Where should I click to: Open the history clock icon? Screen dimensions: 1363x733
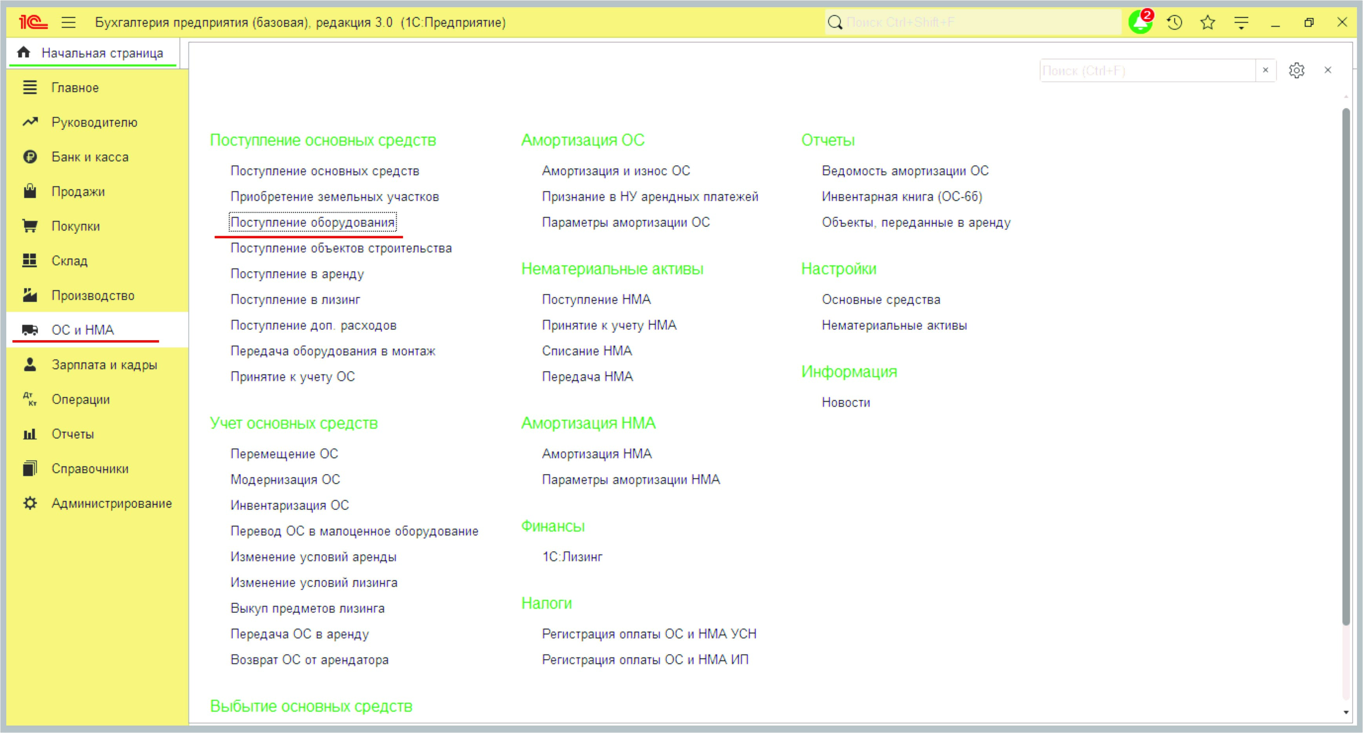tap(1174, 23)
